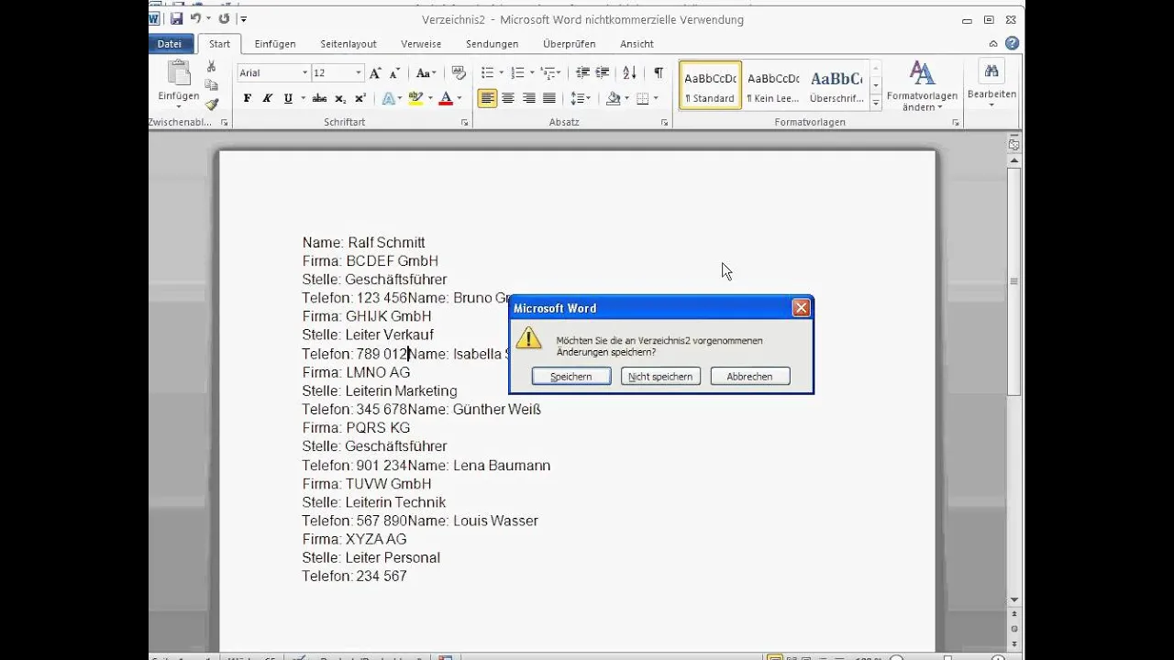Click the Nicht speichern button
The image size is (1174, 660).
pos(660,377)
